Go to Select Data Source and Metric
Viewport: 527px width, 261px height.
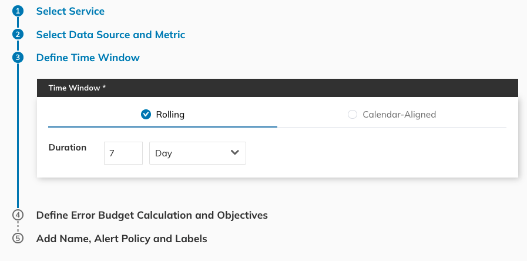pos(110,35)
